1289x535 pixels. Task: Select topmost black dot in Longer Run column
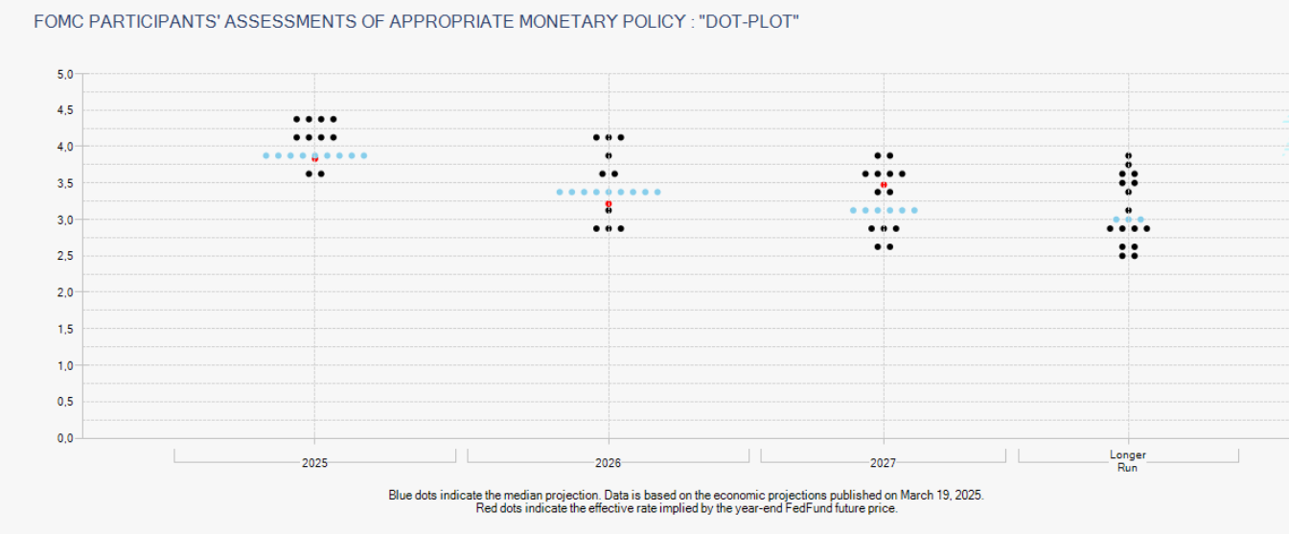pyautogui.click(x=1128, y=155)
